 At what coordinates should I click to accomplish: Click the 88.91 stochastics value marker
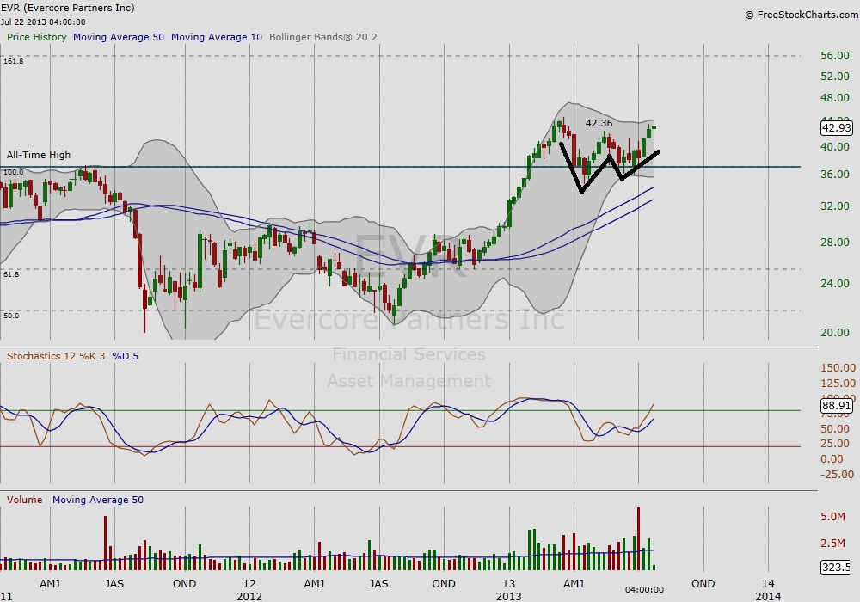coord(837,406)
